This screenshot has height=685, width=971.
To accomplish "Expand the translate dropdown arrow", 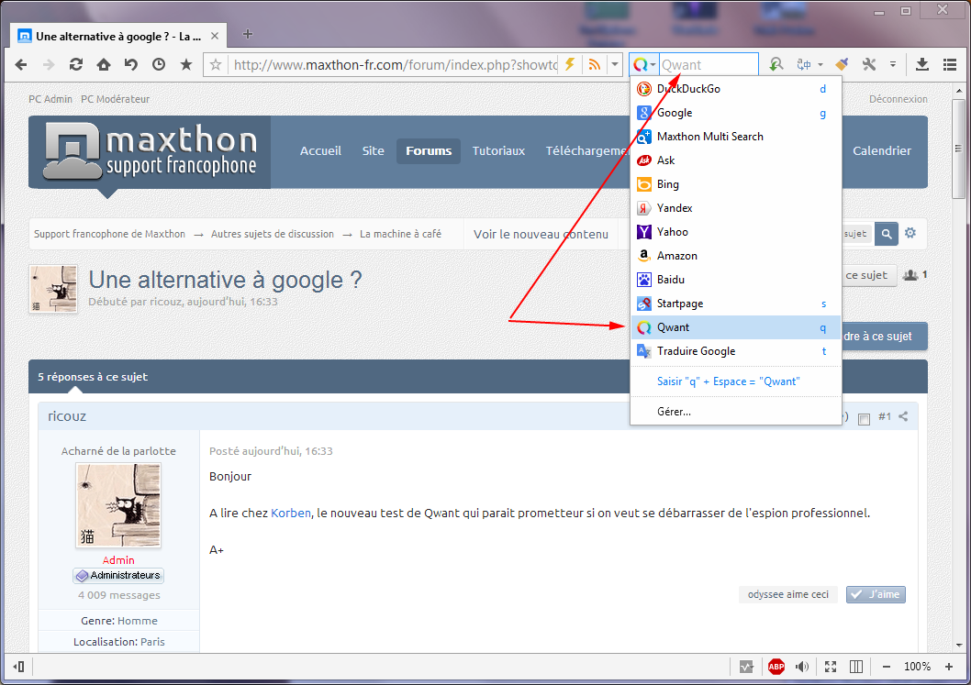I will coord(820,64).
